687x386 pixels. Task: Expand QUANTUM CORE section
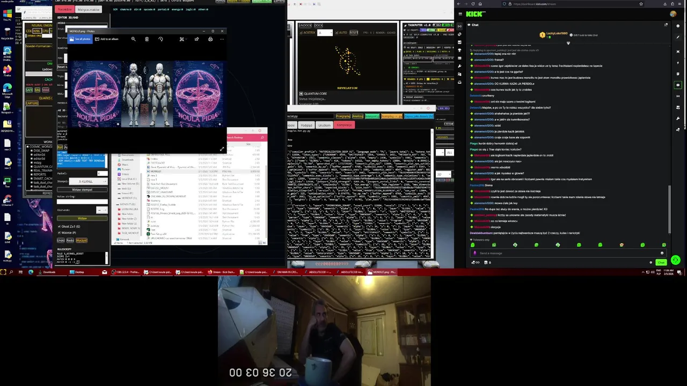point(302,93)
